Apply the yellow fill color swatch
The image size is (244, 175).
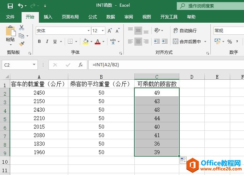85,41
